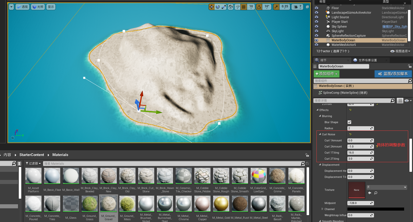Toggle visibility of Light Source actor
This screenshot has width=413, height=222.
pyautogui.click(x=316, y=17)
